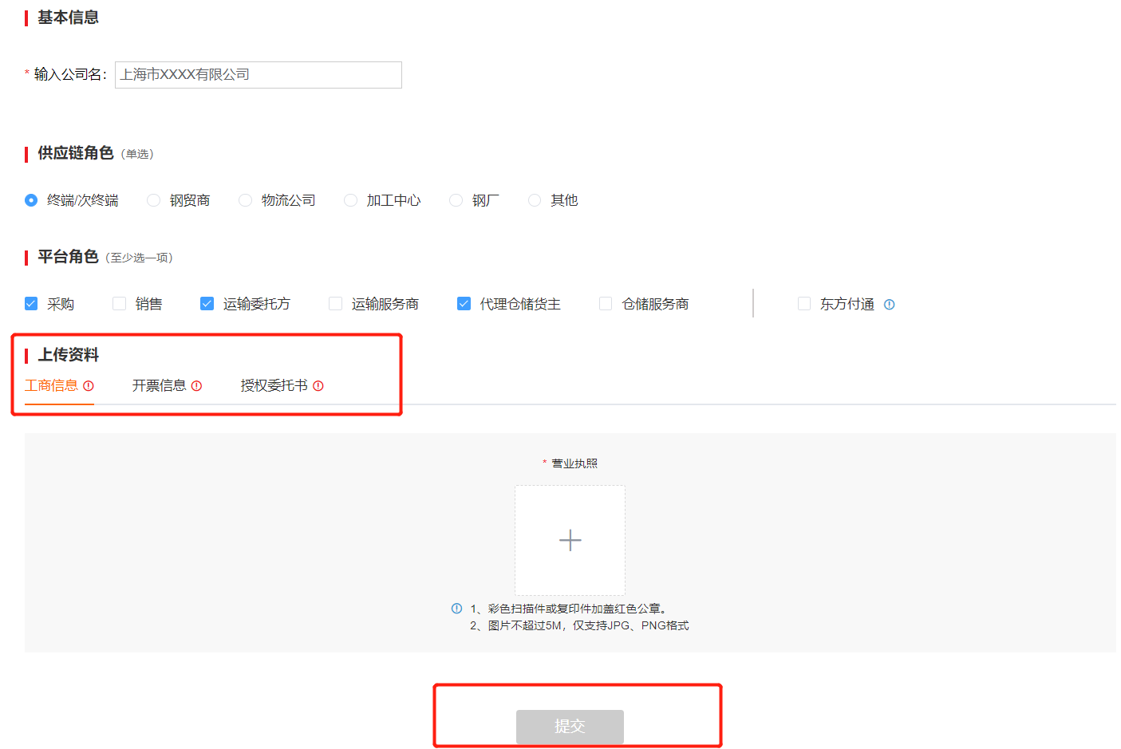1121x749 pixels.
Task: Select the 物流公司 radio option
Action: click(x=246, y=200)
